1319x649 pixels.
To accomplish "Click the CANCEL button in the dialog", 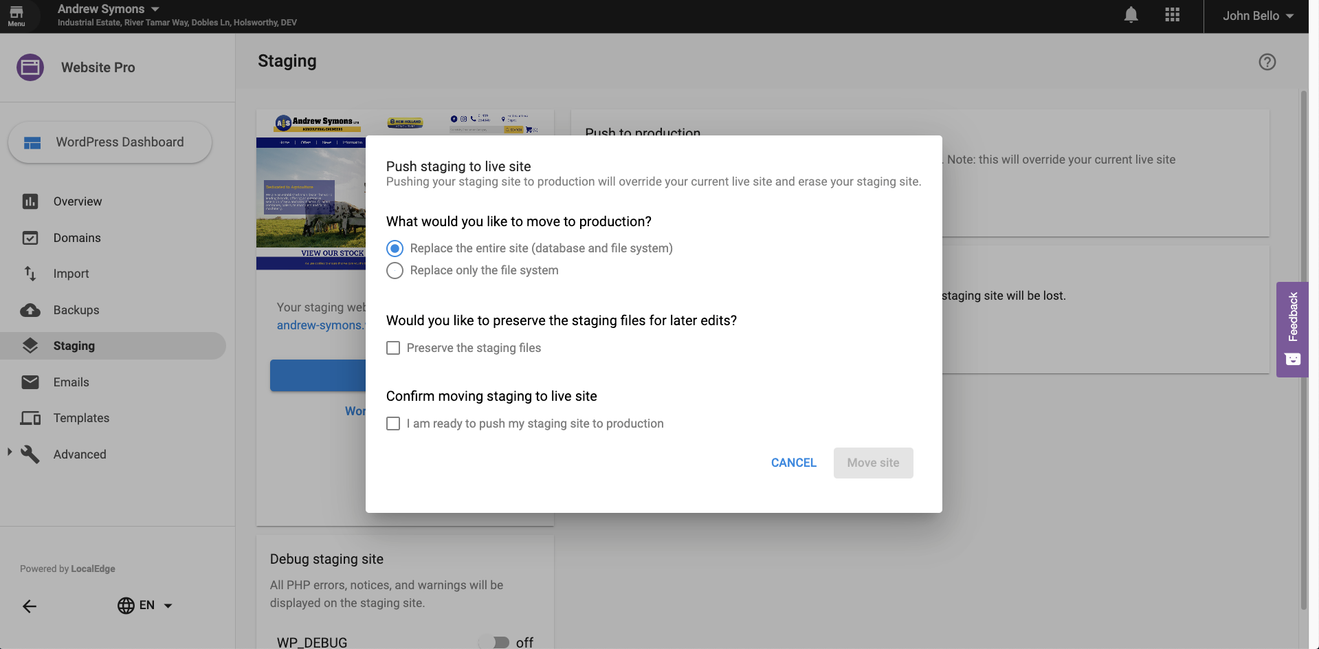I will click(x=793, y=463).
